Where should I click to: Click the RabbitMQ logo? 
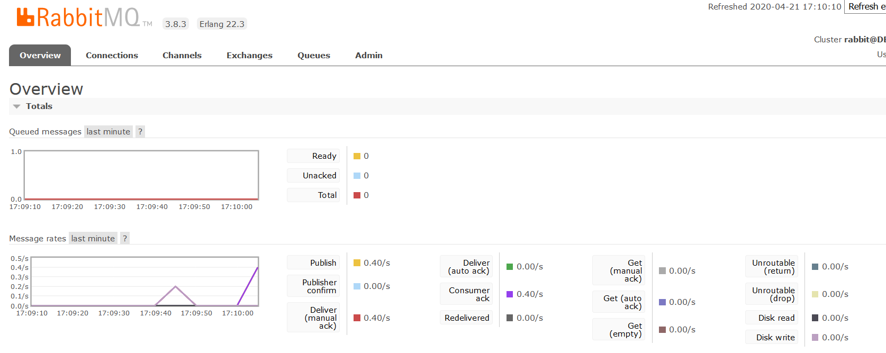pos(84,17)
